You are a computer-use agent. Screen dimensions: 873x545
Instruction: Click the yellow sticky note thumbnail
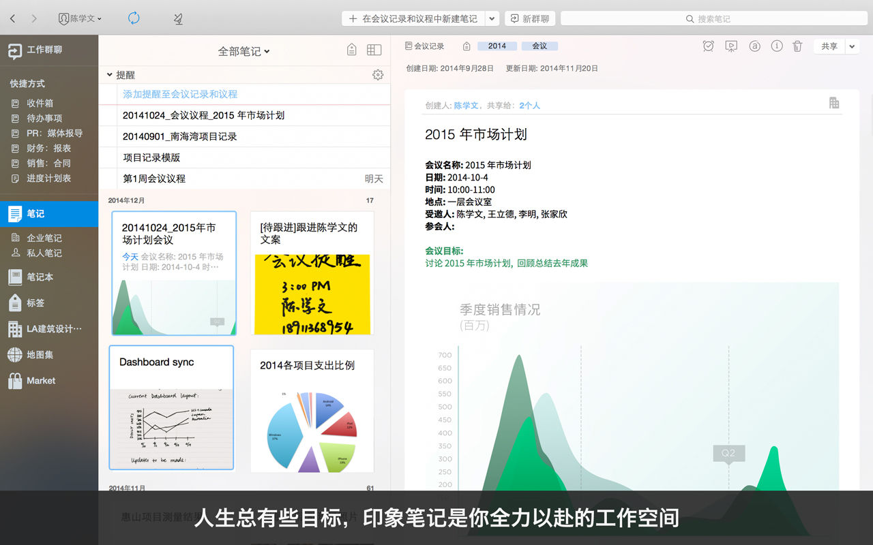click(x=312, y=293)
